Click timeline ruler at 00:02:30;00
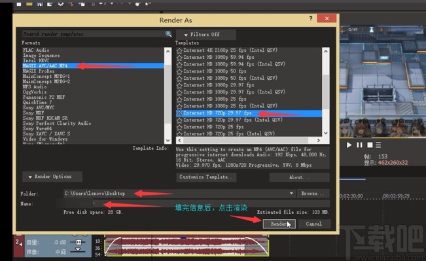The height and width of the screenshot is (261, 426). pos(351,196)
